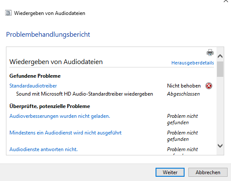Click the Weiter button

(x=170, y=172)
